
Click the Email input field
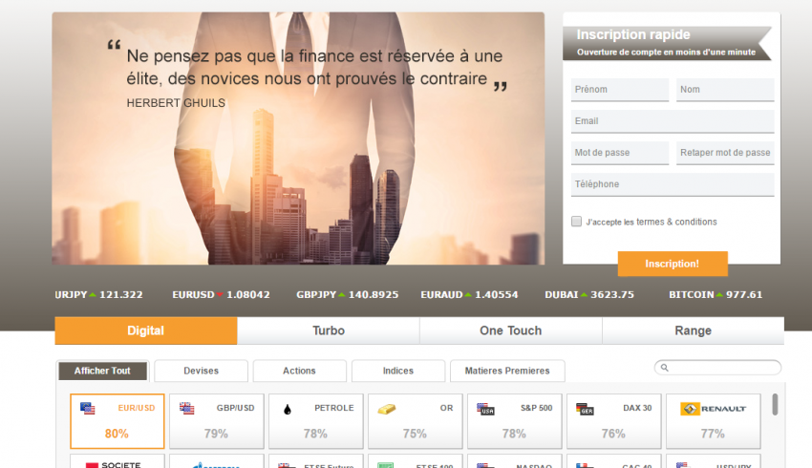[673, 121]
